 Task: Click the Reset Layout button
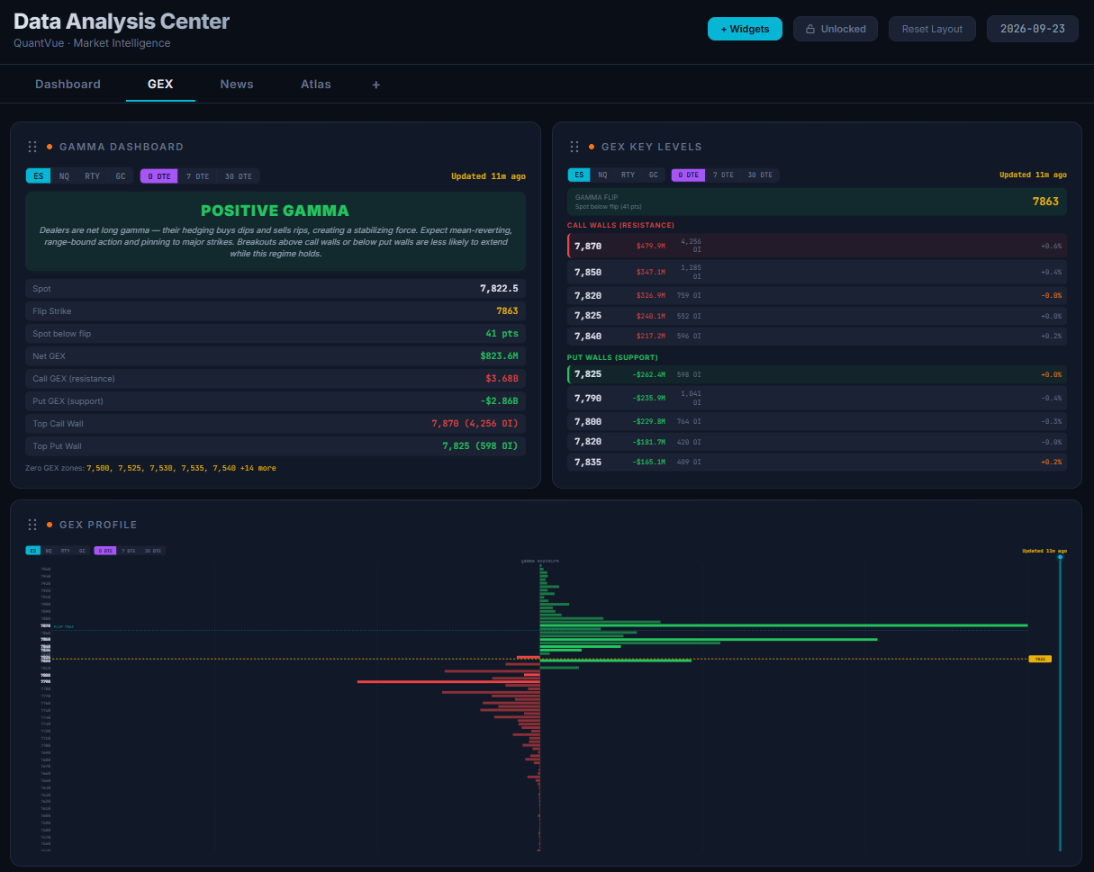pos(932,29)
